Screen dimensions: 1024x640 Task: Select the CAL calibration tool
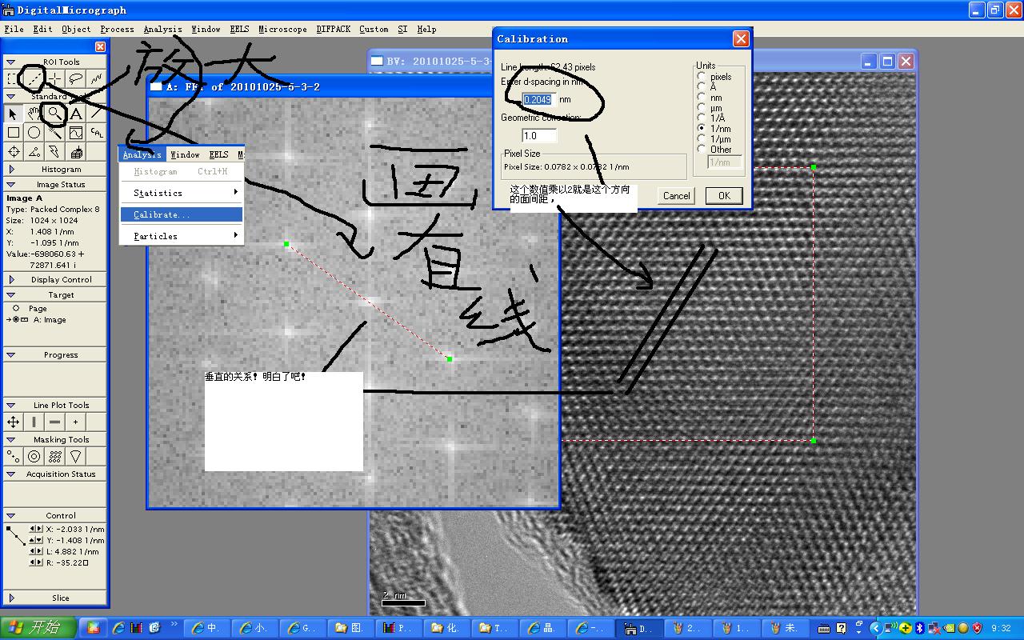96,133
